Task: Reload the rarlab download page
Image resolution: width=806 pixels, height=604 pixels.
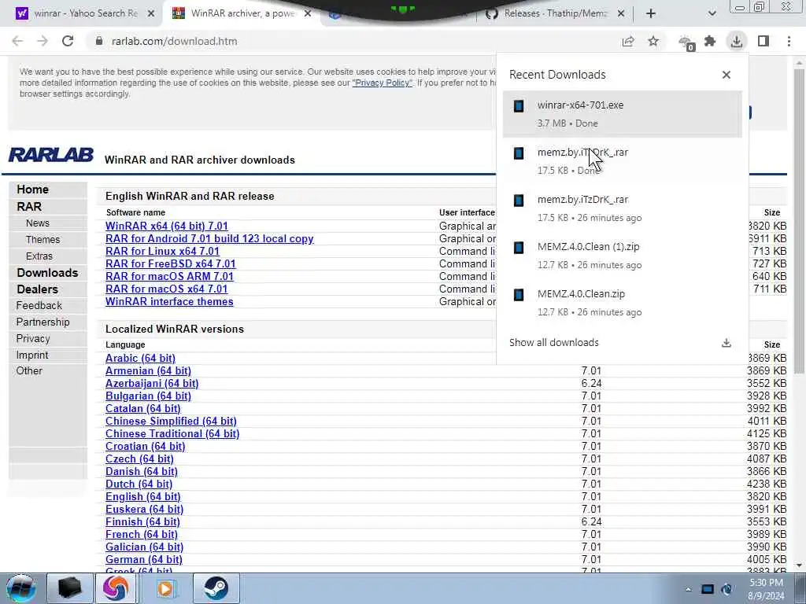Action: (68, 41)
